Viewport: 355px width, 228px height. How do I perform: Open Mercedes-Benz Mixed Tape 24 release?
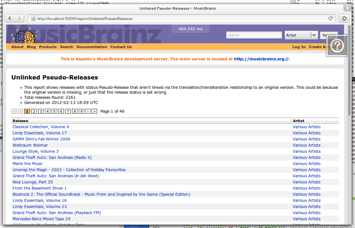(41, 219)
